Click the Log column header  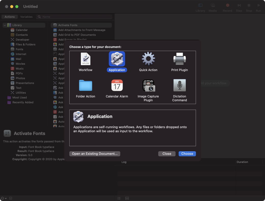(x=124, y=162)
